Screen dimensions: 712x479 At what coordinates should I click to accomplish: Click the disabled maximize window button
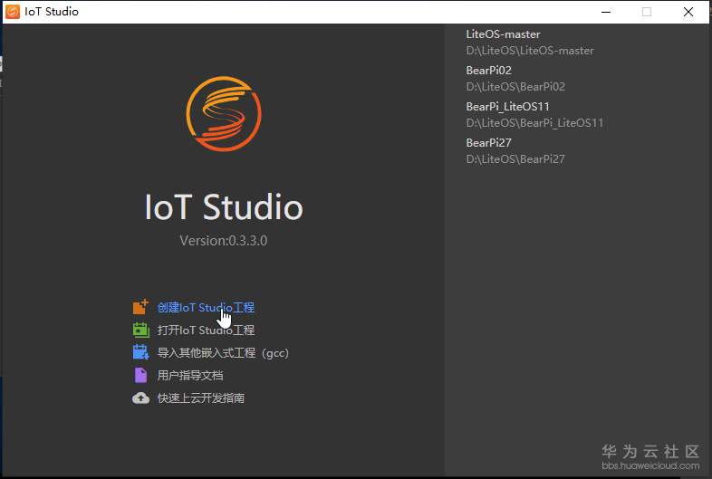pos(647,12)
